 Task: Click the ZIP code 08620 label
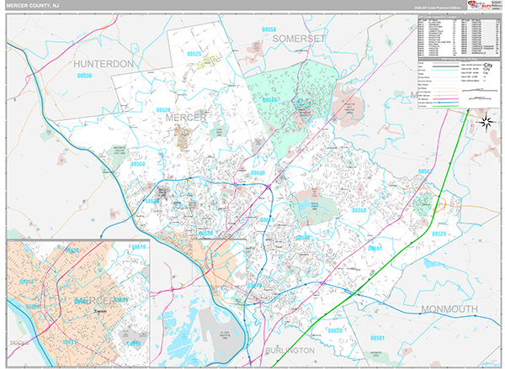click(x=335, y=331)
